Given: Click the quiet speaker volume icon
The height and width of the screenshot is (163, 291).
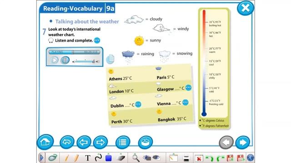Looking at the screenshot, I should coord(74,62).
